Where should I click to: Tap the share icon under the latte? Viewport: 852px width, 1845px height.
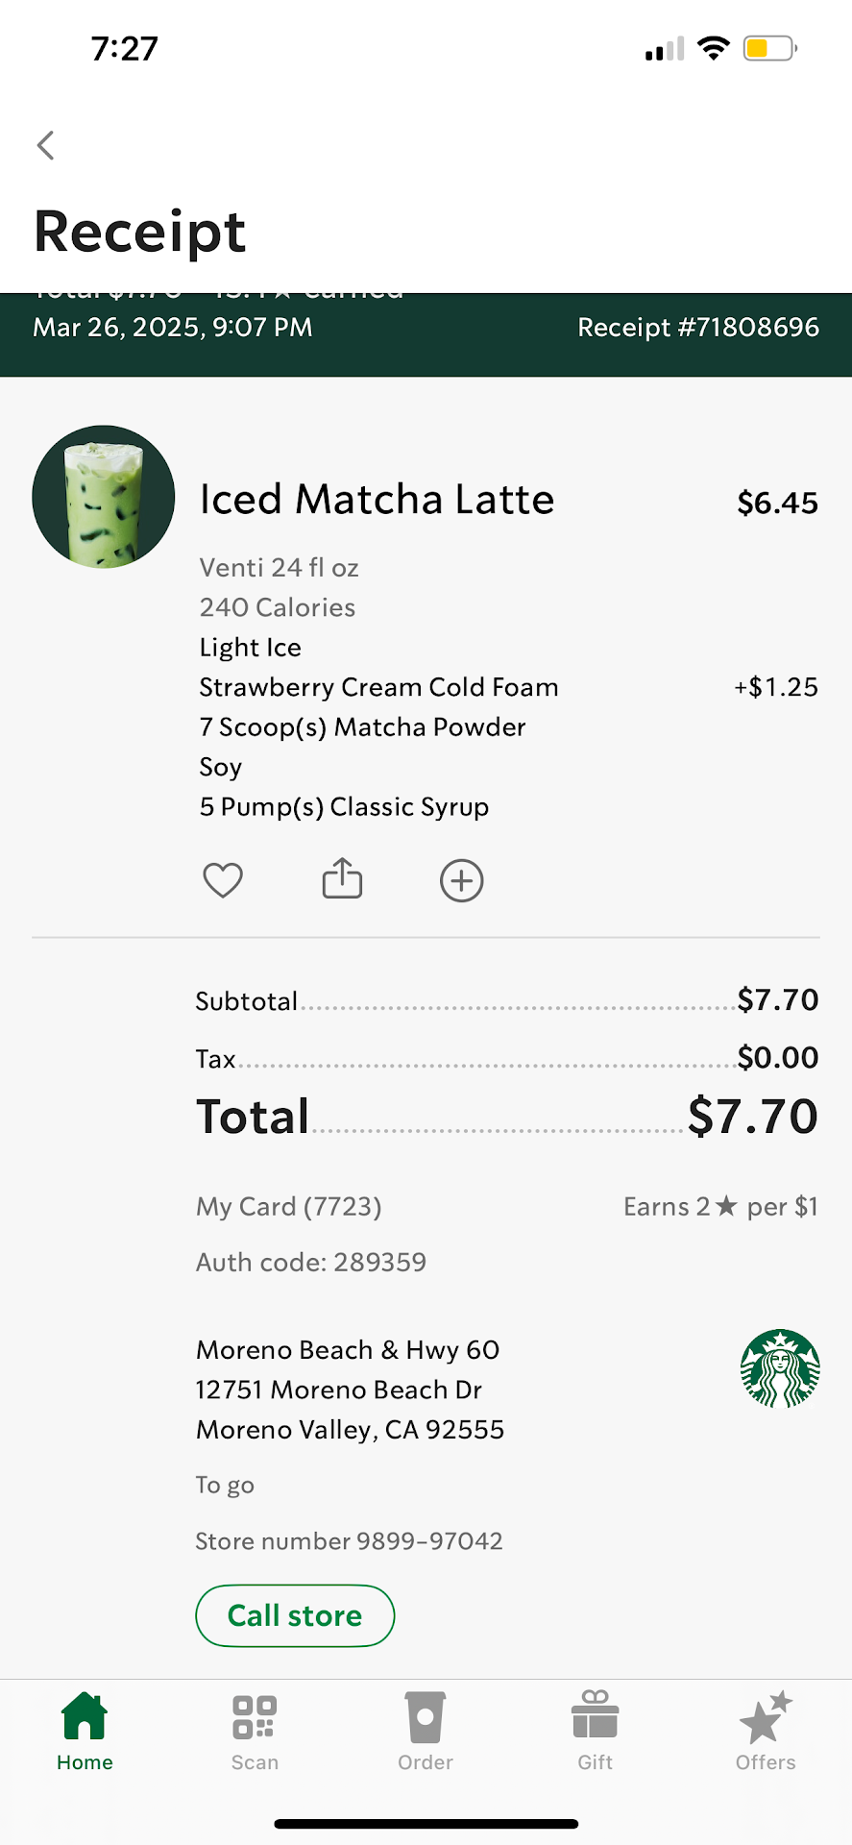342,878
